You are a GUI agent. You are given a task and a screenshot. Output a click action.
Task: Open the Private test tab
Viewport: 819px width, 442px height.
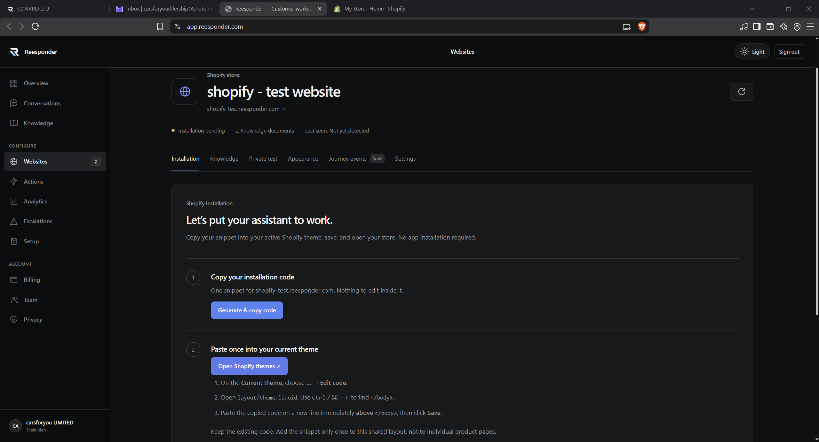tap(263, 159)
